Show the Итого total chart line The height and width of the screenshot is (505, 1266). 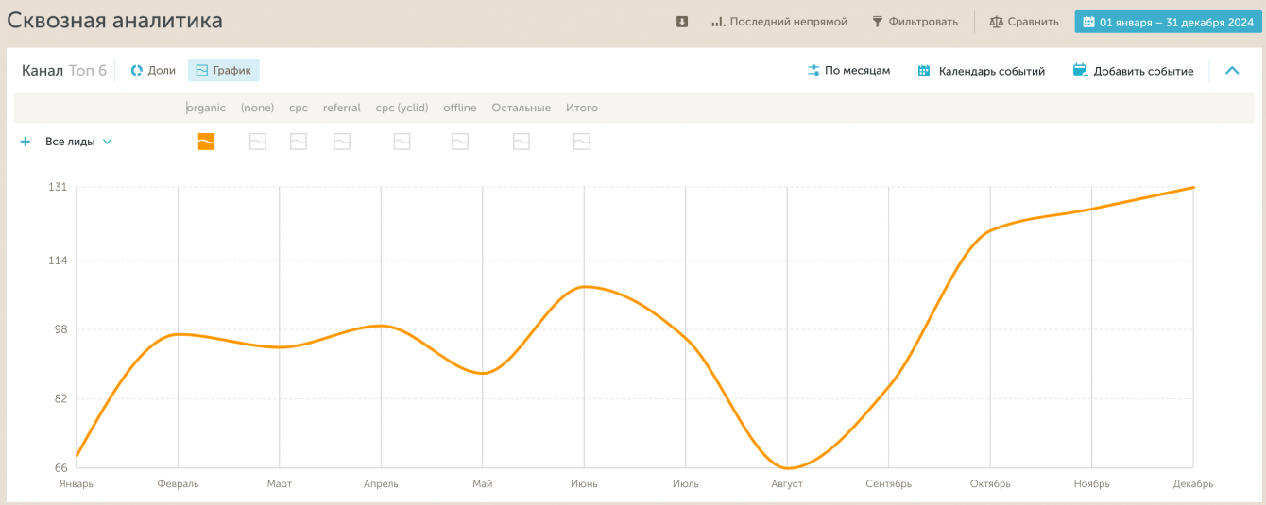click(582, 142)
